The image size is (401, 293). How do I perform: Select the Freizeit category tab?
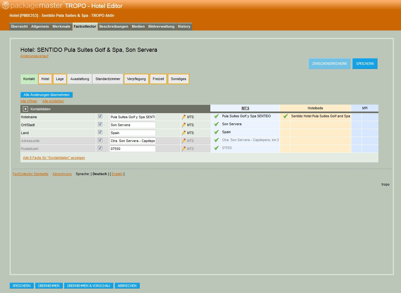point(158,79)
